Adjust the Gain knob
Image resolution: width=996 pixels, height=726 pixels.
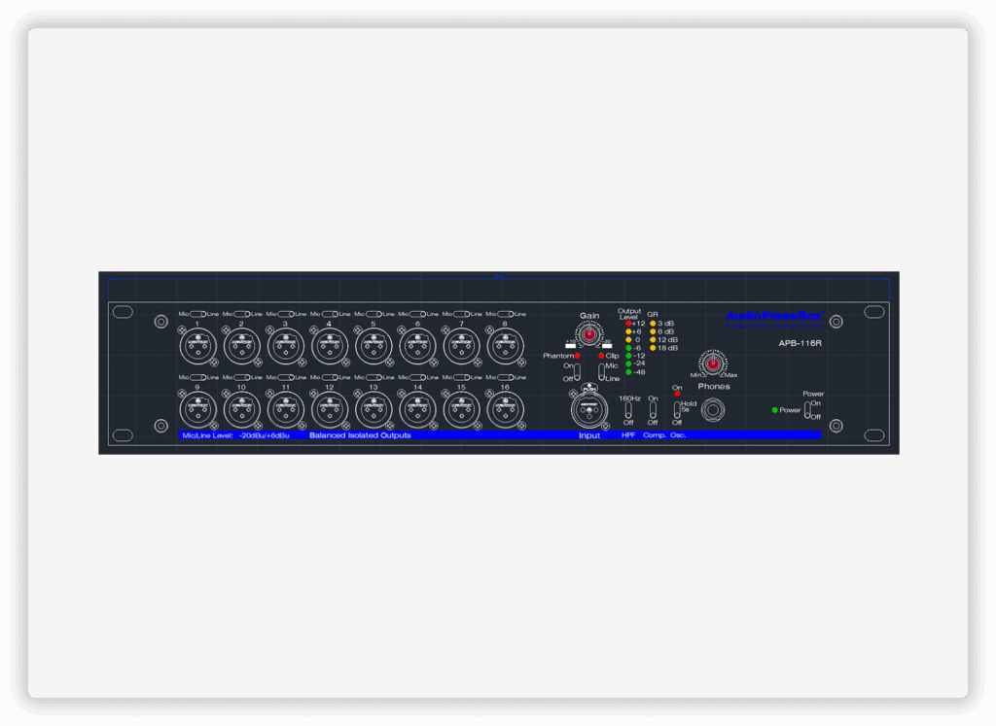pyautogui.click(x=588, y=334)
